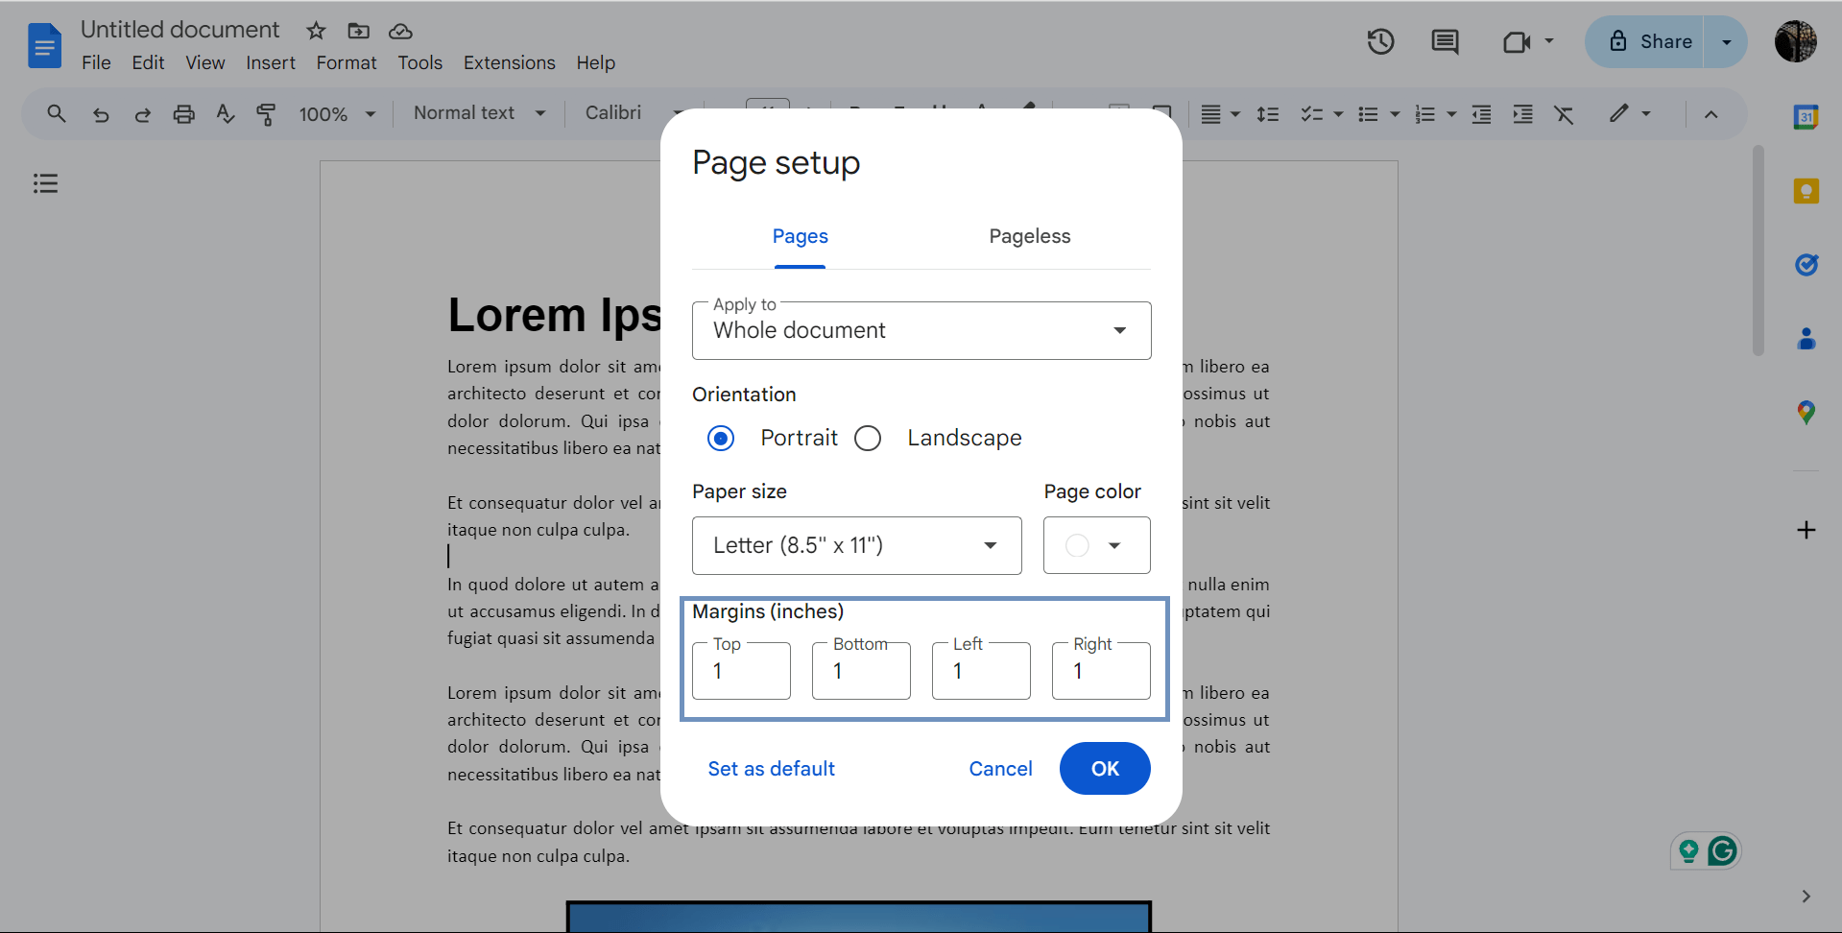
Task: Click the Print icon in the toolbar
Action: point(183,113)
